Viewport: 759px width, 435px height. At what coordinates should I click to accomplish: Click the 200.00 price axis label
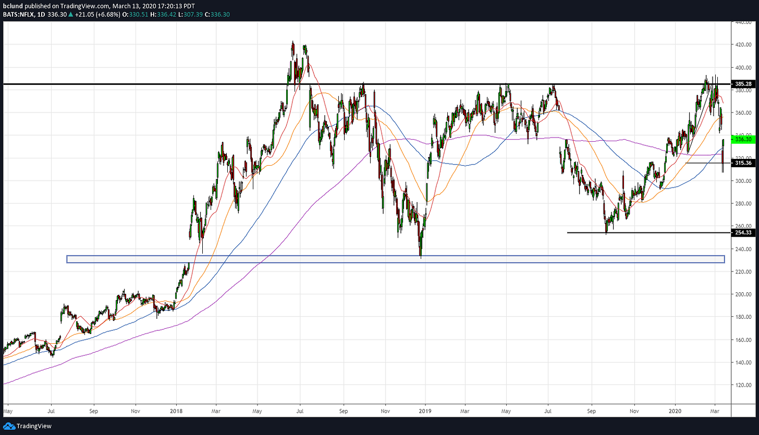[743, 294]
